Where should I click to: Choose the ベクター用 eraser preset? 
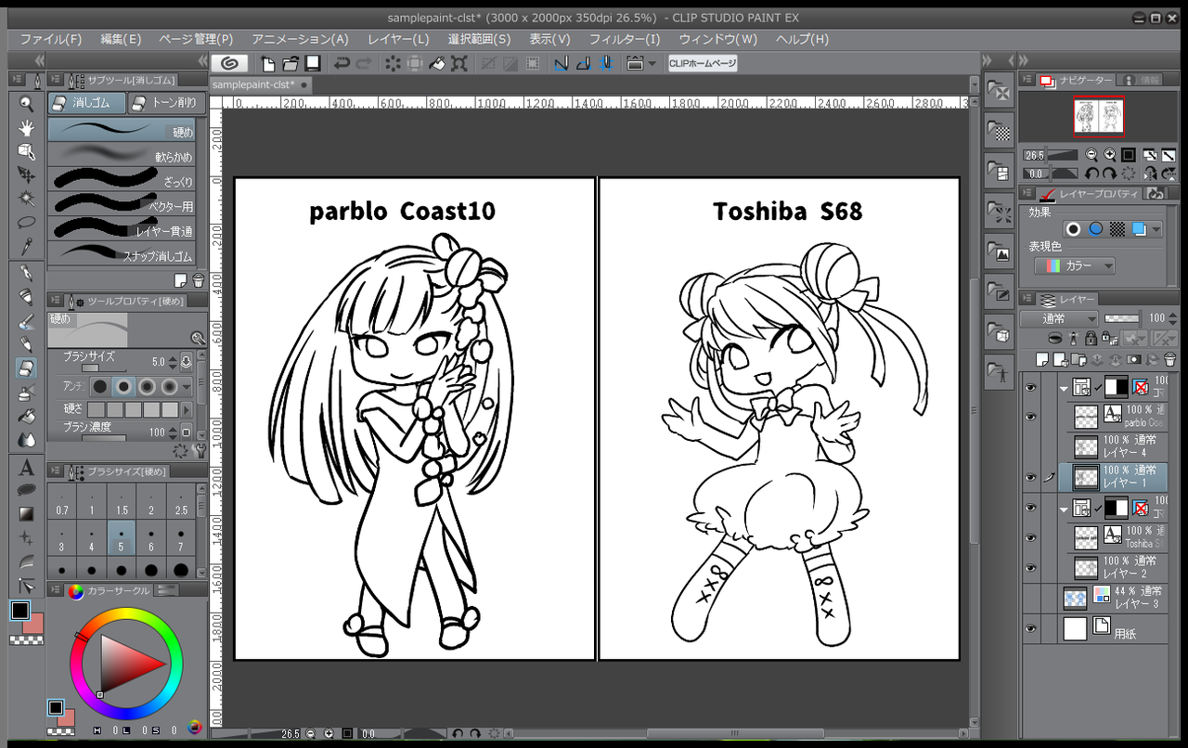click(x=121, y=202)
